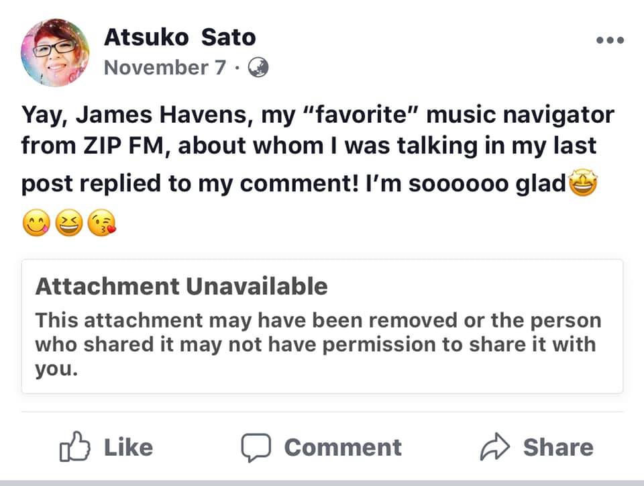Viewport: 644px width, 486px height.
Task: Open Atsuko Sato's profile picture
Action: (x=55, y=52)
